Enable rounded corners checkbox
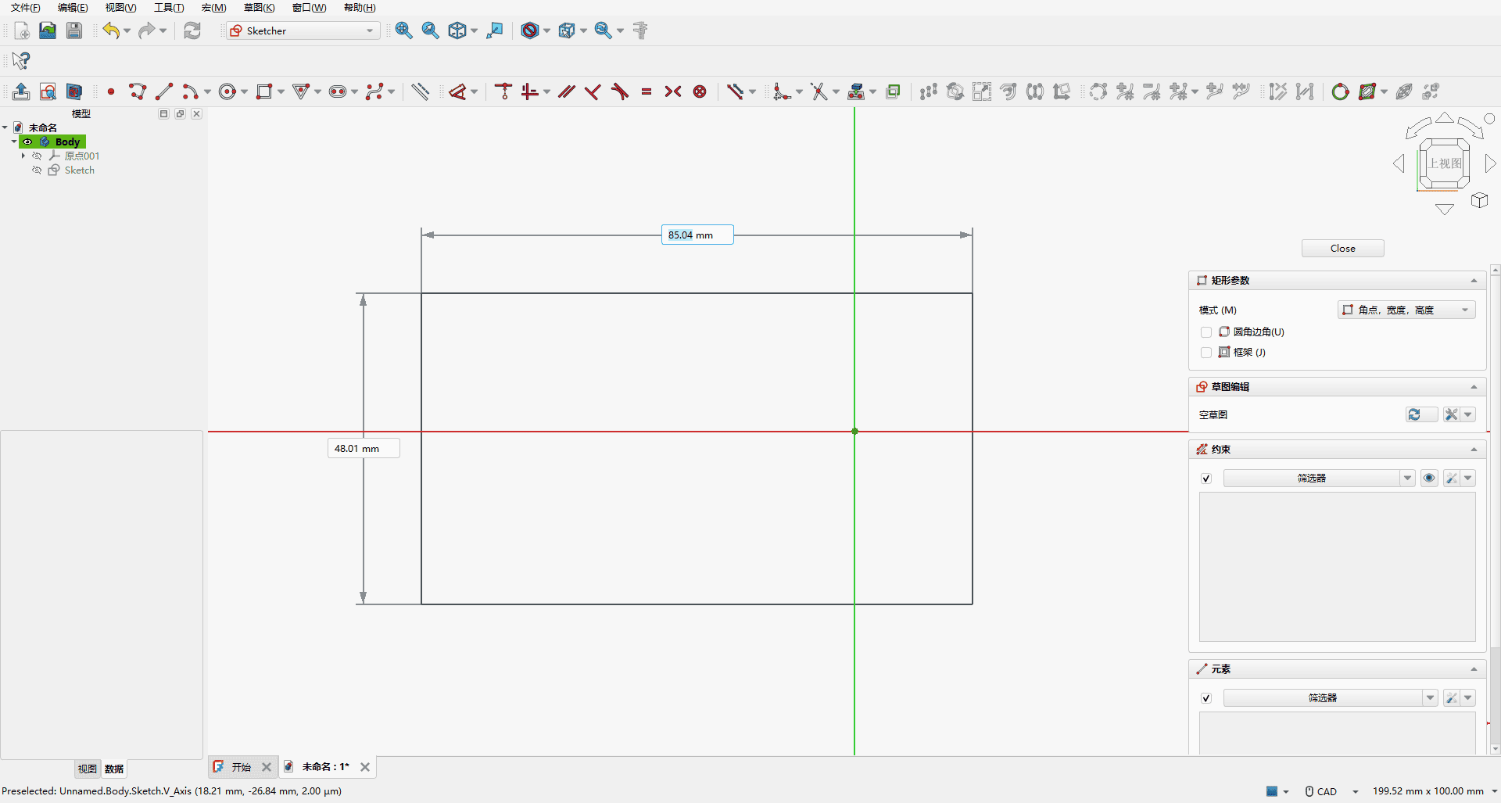 click(x=1206, y=332)
